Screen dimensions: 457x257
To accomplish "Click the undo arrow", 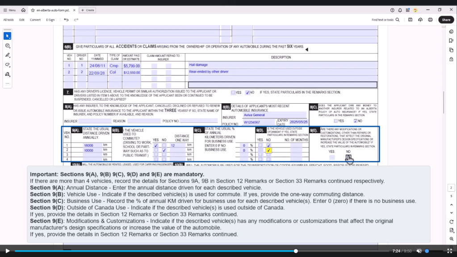I will click(x=66, y=20).
